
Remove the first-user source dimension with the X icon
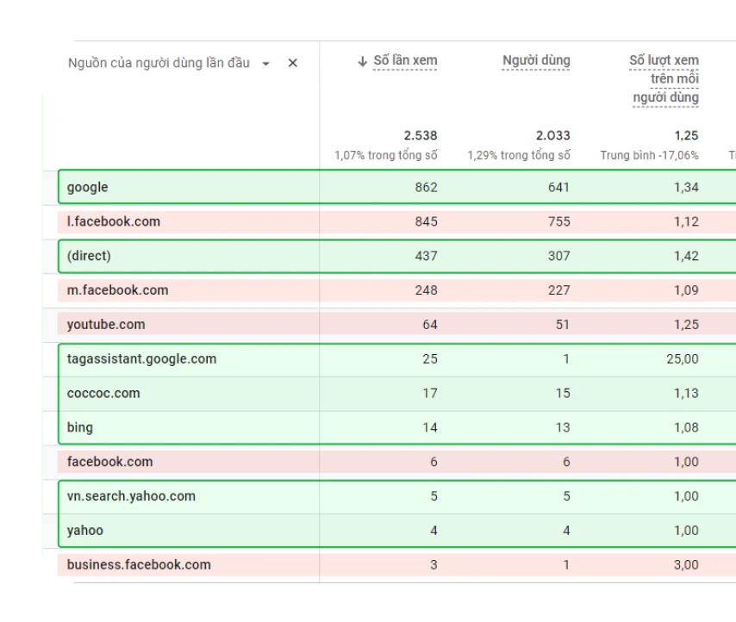click(292, 63)
